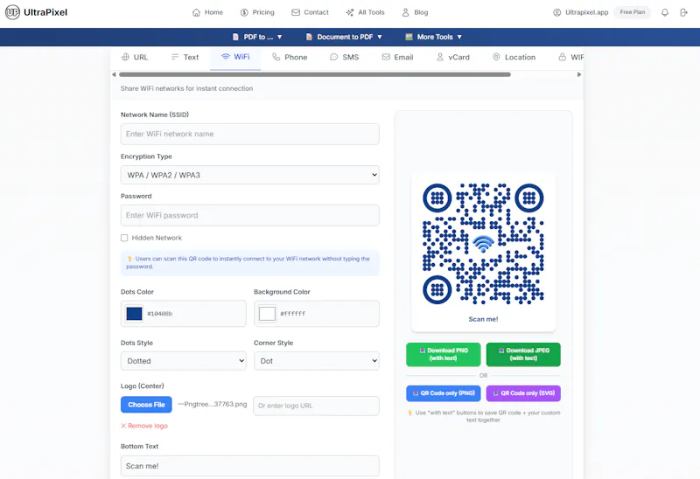Open the notifications bell icon
Screen dimensions: 700x479
click(665, 12)
